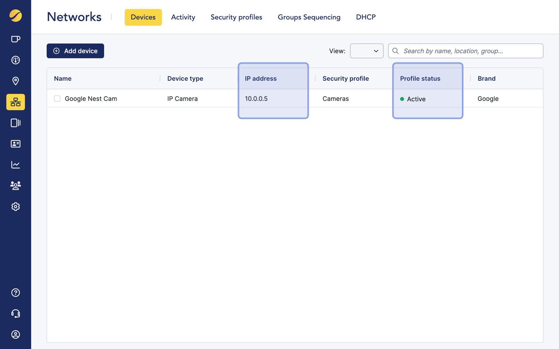Open the ID card sidebar icon
The height and width of the screenshot is (349, 559).
click(16, 144)
